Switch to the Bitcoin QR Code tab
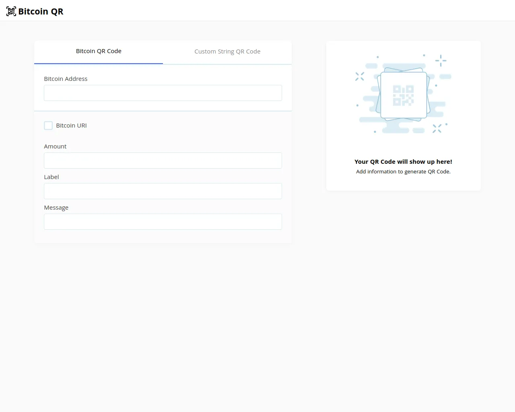Viewport: 515px width, 412px height. (99, 51)
